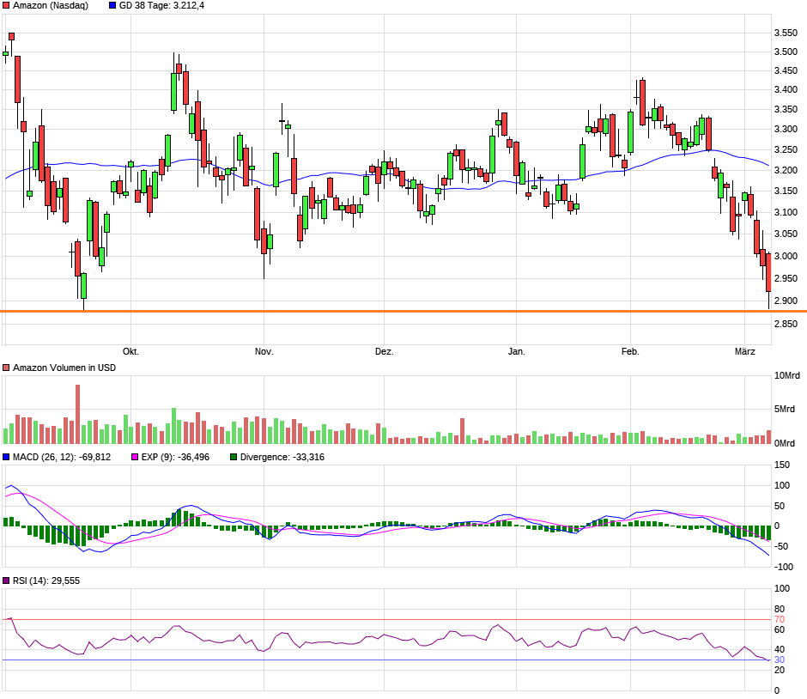
Task: Click the green Divergence legend swatch
Action: 234,457
